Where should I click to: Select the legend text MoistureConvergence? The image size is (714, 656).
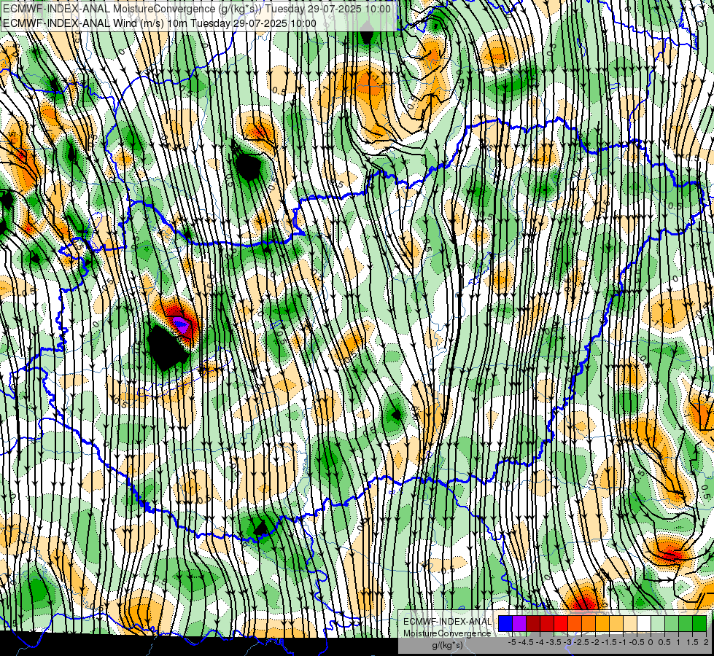(447, 633)
